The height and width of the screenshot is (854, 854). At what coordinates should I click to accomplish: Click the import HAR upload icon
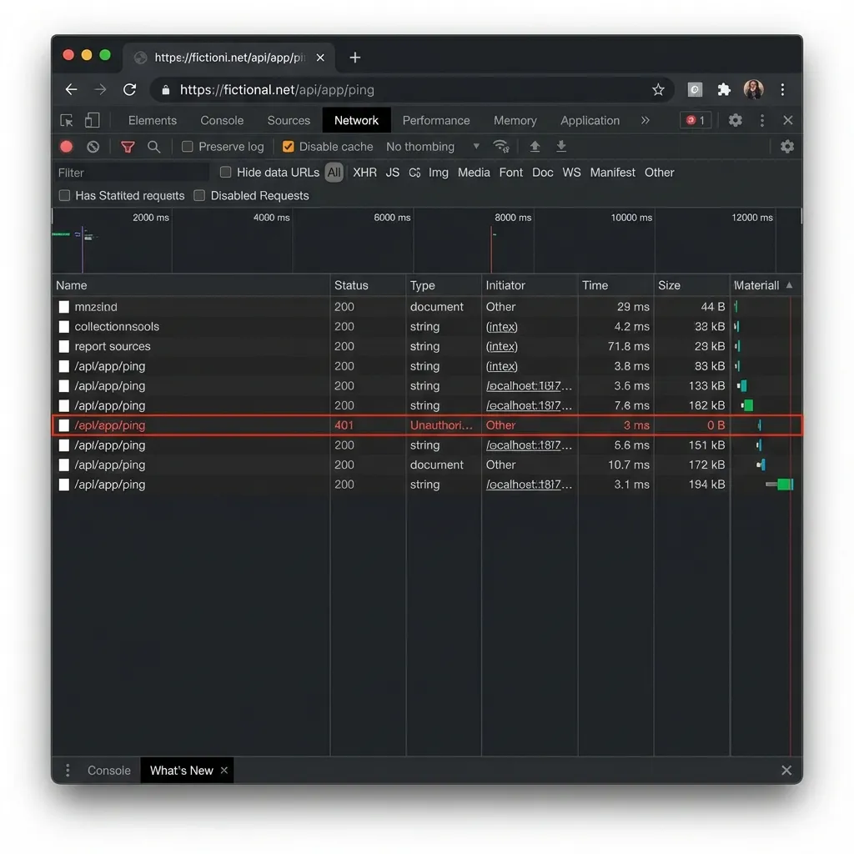point(535,147)
